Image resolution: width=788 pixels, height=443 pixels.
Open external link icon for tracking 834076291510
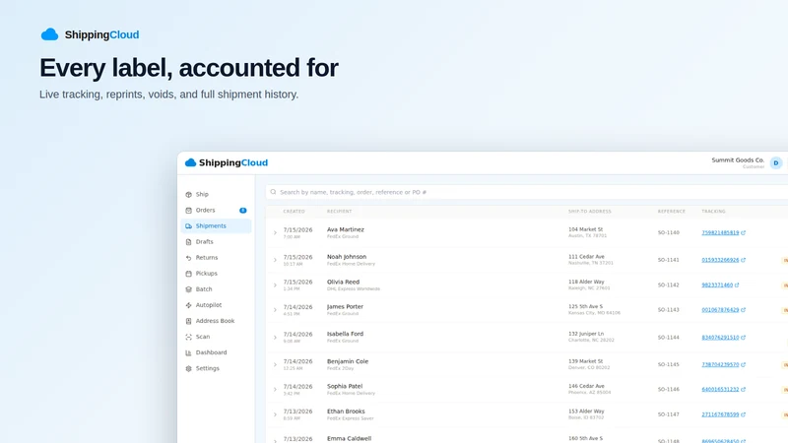click(x=743, y=338)
